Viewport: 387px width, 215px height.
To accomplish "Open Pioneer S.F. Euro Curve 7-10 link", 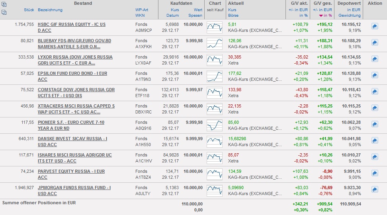I will (71, 125).
